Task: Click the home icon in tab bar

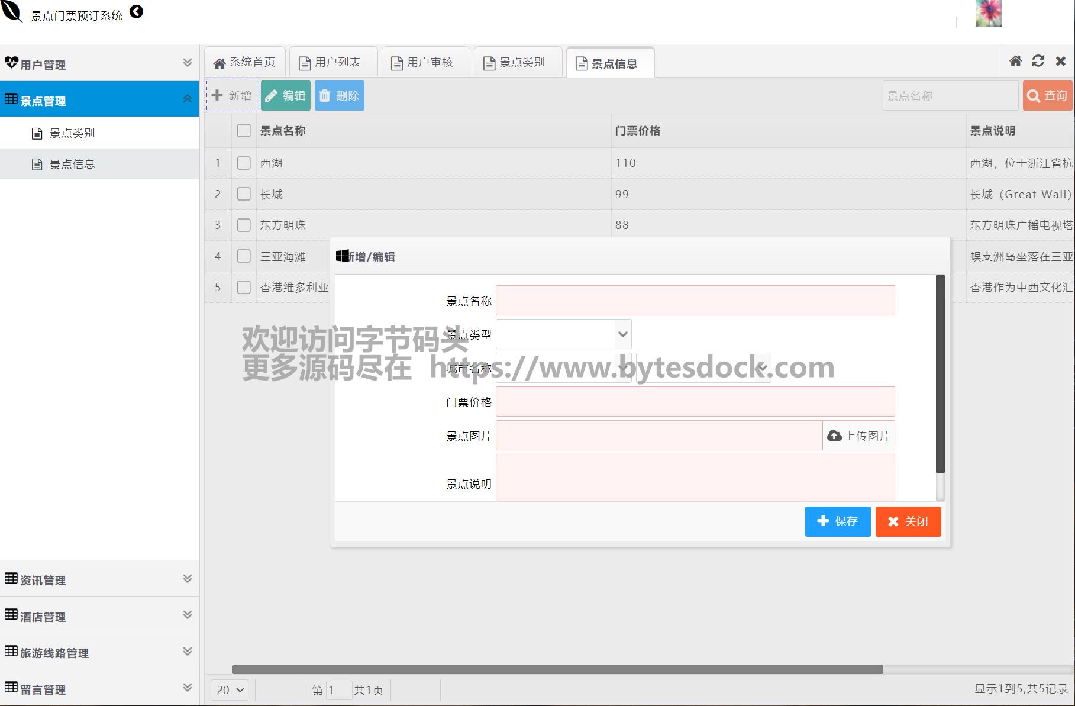Action: [1015, 61]
